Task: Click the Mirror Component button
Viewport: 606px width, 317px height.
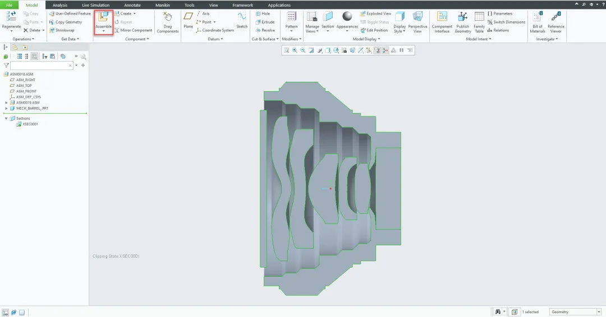Action: click(133, 30)
